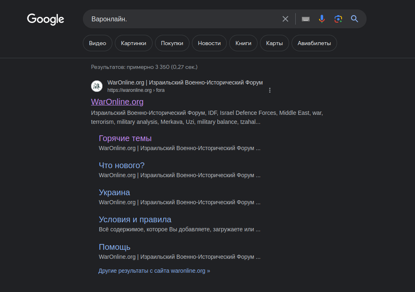Image resolution: width=415 pixels, height=292 pixels.
Task: Open the Google logo homepage
Action: click(x=46, y=19)
